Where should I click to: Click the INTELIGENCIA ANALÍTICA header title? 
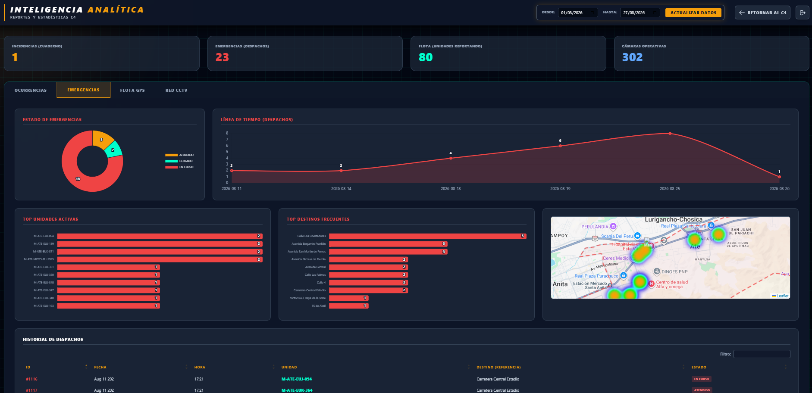(x=77, y=9)
